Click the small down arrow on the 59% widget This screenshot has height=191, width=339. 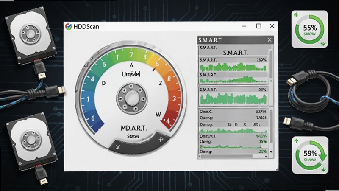point(323,169)
